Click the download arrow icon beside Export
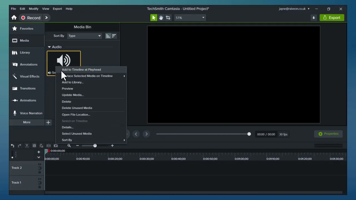The width and height of the screenshot is (356, 200). click(x=313, y=17)
